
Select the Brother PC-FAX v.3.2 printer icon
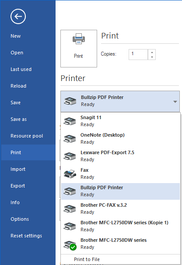click(x=70, y=209)
